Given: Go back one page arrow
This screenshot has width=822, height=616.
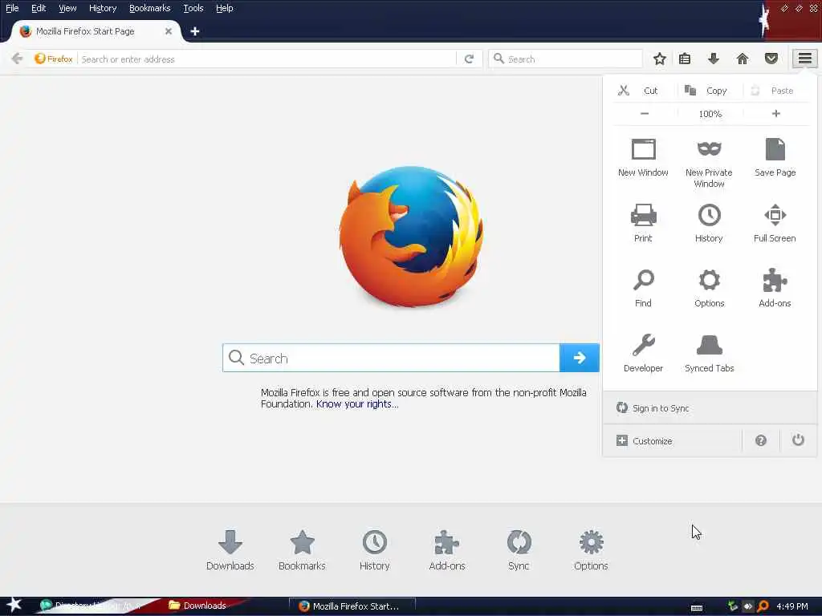Looking at the screenshot, I should (x=17, y=59).
